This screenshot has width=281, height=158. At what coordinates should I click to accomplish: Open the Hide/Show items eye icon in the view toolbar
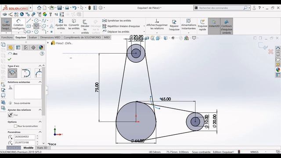[x=173, y=38]
